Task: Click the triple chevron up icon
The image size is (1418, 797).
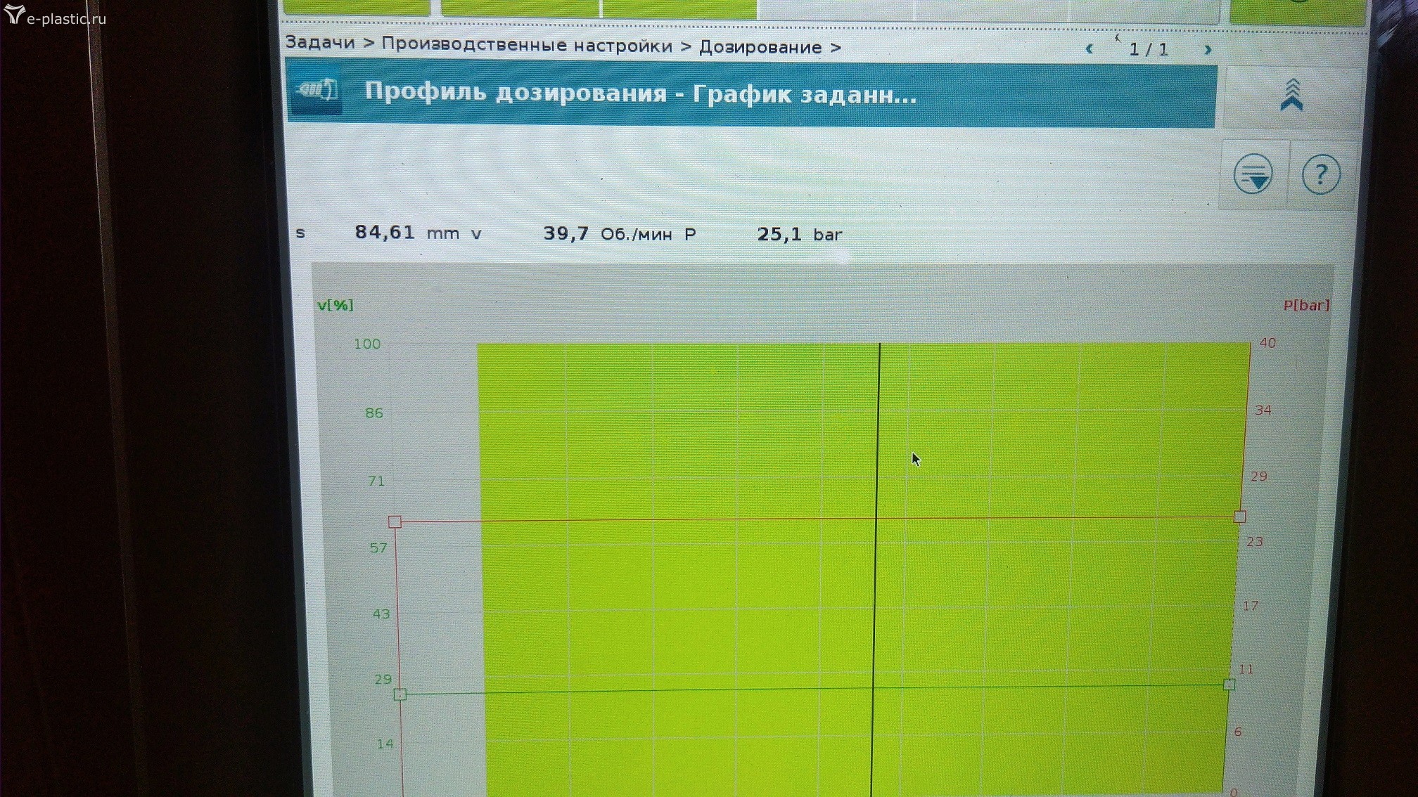Action: 1291,96
